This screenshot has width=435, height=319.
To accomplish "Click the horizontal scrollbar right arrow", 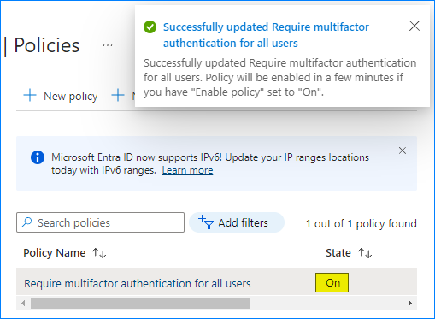I will tap(410, 303).
